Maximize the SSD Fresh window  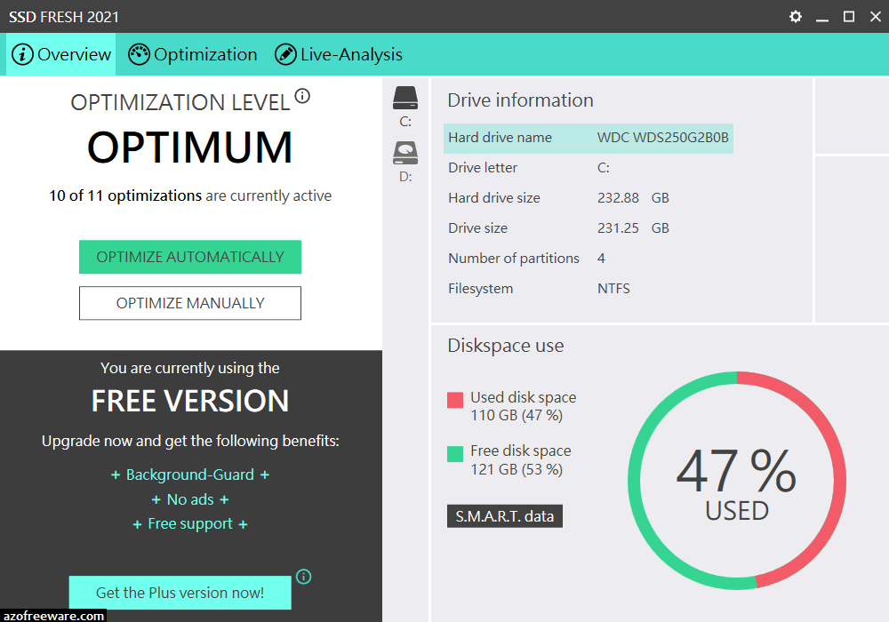849,17
